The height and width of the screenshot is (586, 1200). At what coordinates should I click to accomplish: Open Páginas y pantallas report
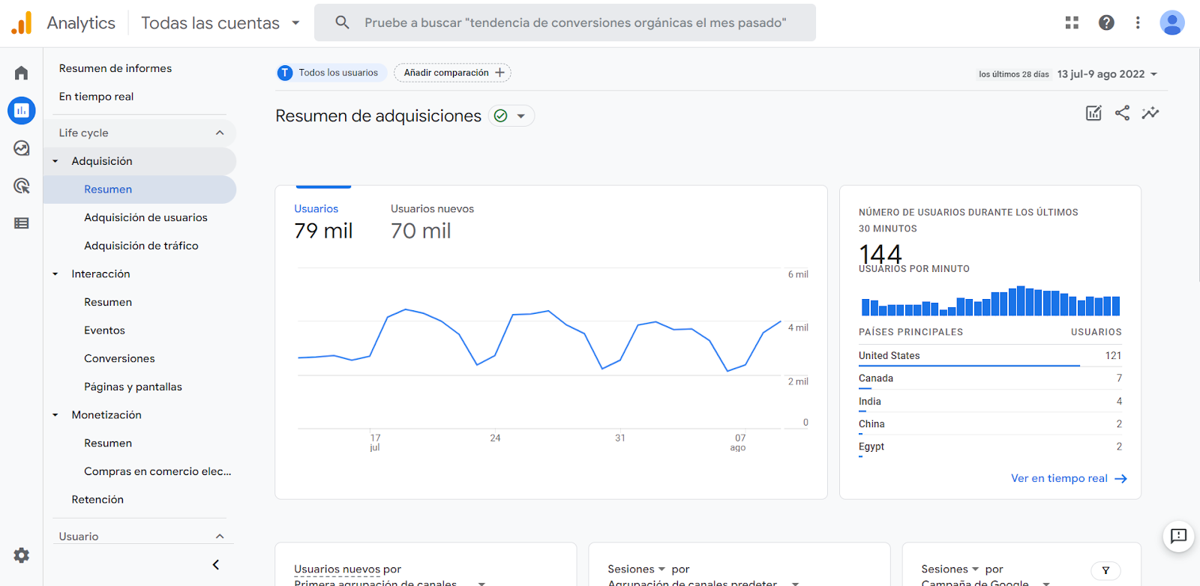coord(133,387)
